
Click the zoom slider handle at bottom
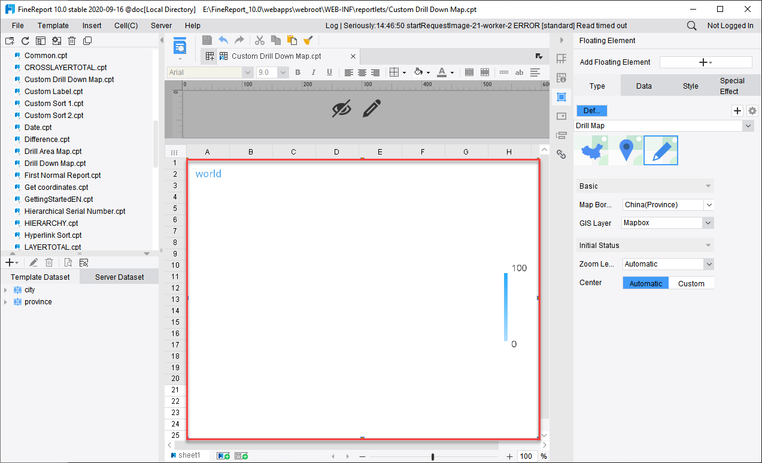click(x=433, y=456)
